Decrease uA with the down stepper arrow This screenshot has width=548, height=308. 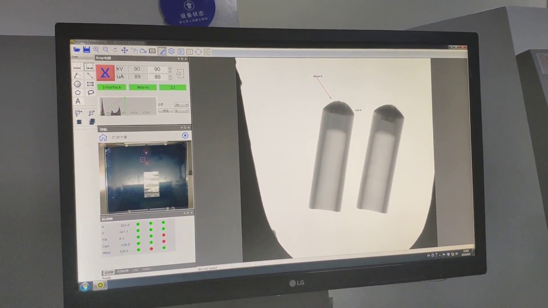(x=170, y=79)
